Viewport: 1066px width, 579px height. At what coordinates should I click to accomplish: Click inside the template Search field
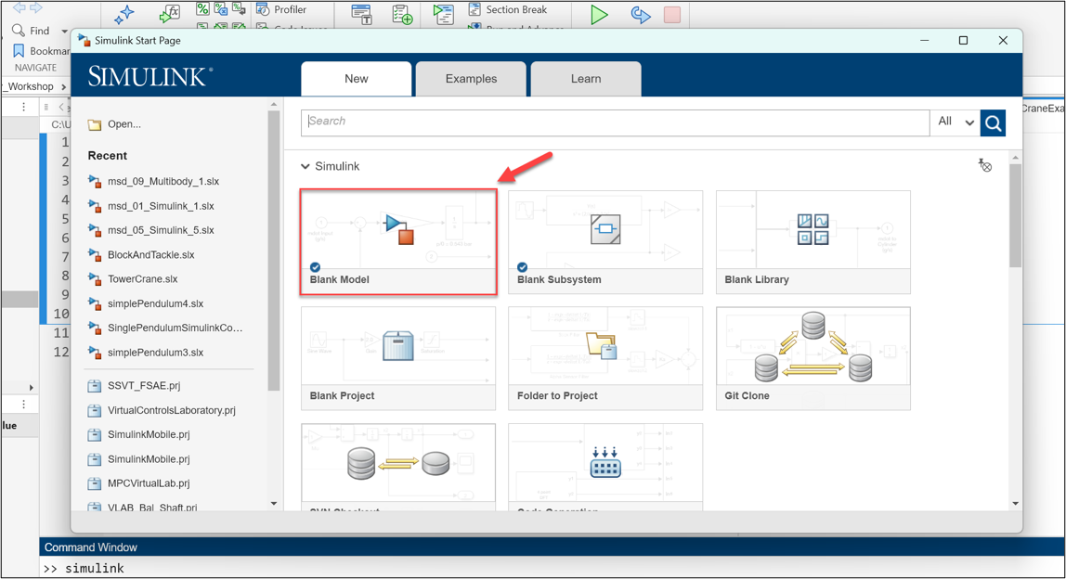click(x=615, y=122)
